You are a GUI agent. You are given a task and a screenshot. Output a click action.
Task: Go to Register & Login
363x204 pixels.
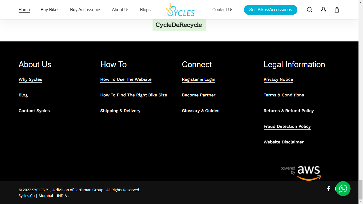[199, 79]
